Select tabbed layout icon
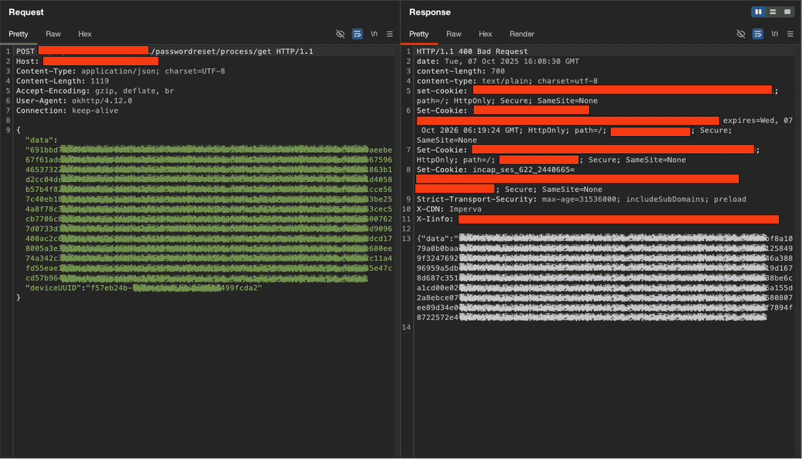The width and height of the screenshot is (803, 459). click(786, 12)
